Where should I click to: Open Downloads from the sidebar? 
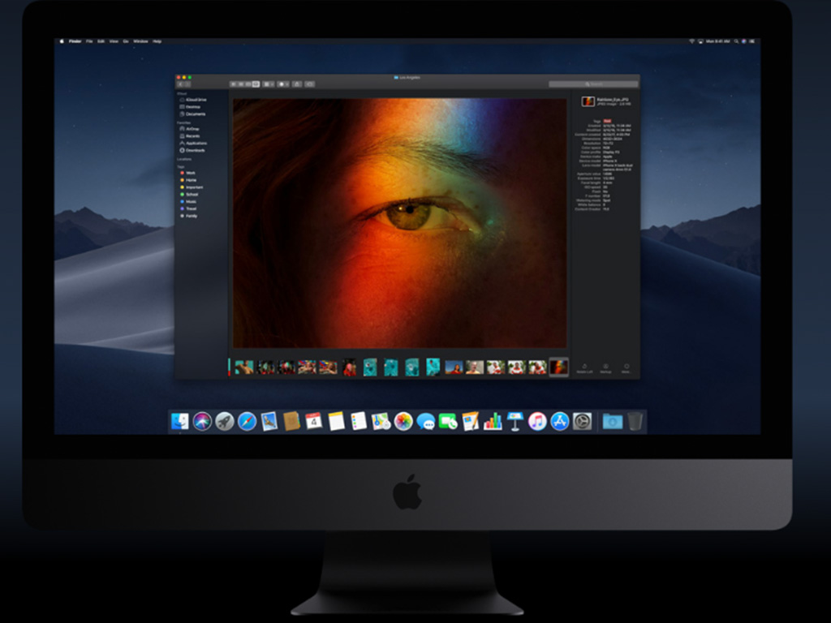(x=196, y=150)
